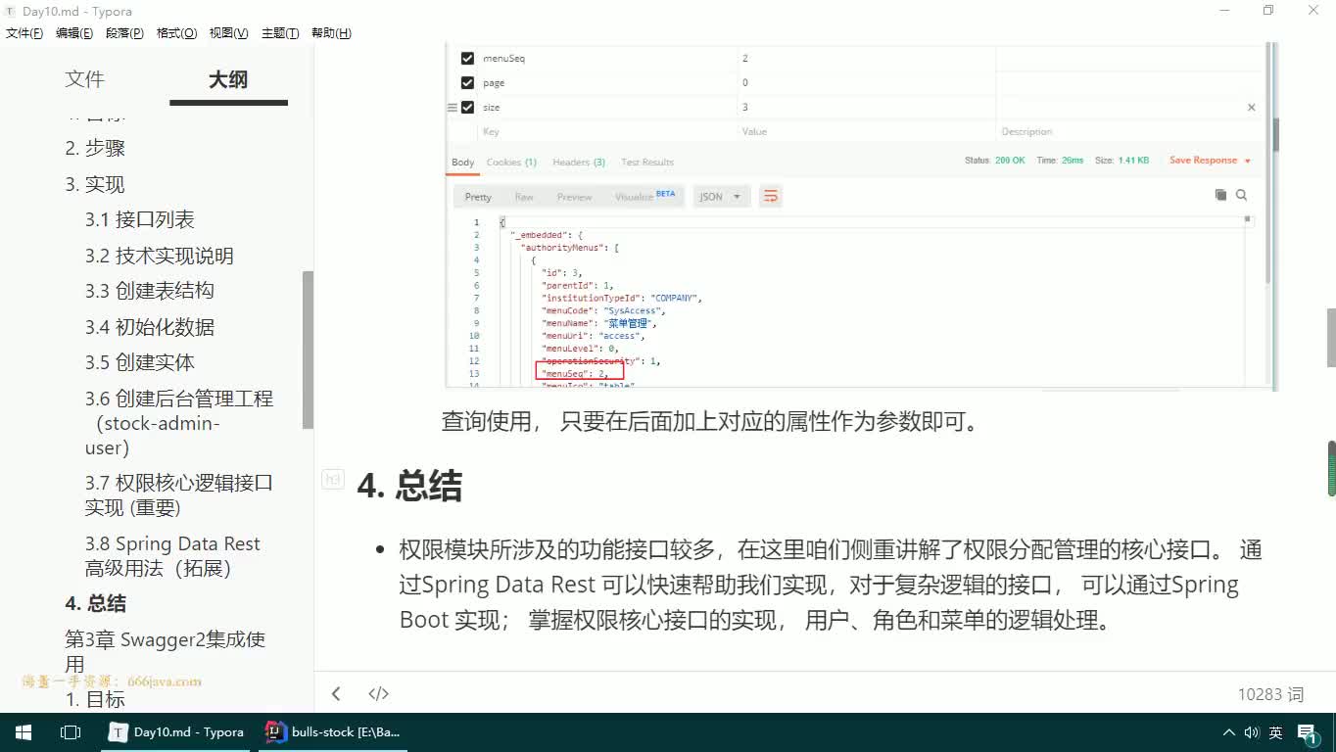
Task: Go to 3.7 权限核心逻辑接口实现 outline item
Action: [x=179, y=495]
